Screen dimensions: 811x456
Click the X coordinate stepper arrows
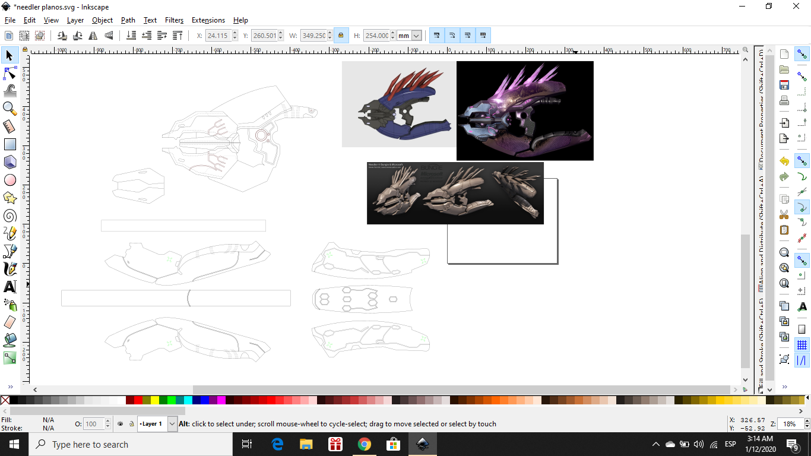[235, 36]
